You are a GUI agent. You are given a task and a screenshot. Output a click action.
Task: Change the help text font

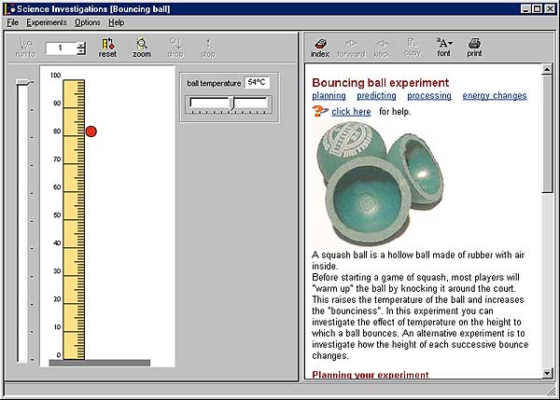pyautogui.click(x=444, y=48)
